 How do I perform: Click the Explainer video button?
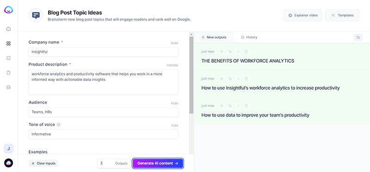coord(303,15)
